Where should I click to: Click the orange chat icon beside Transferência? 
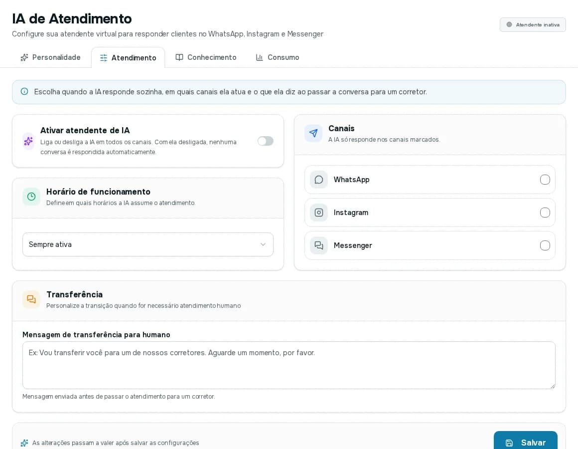(31, 299)
